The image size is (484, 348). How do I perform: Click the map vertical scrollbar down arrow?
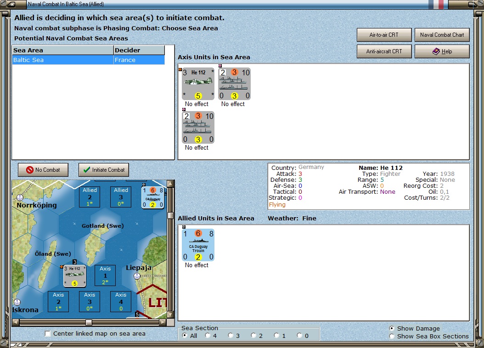coord(170,314)
